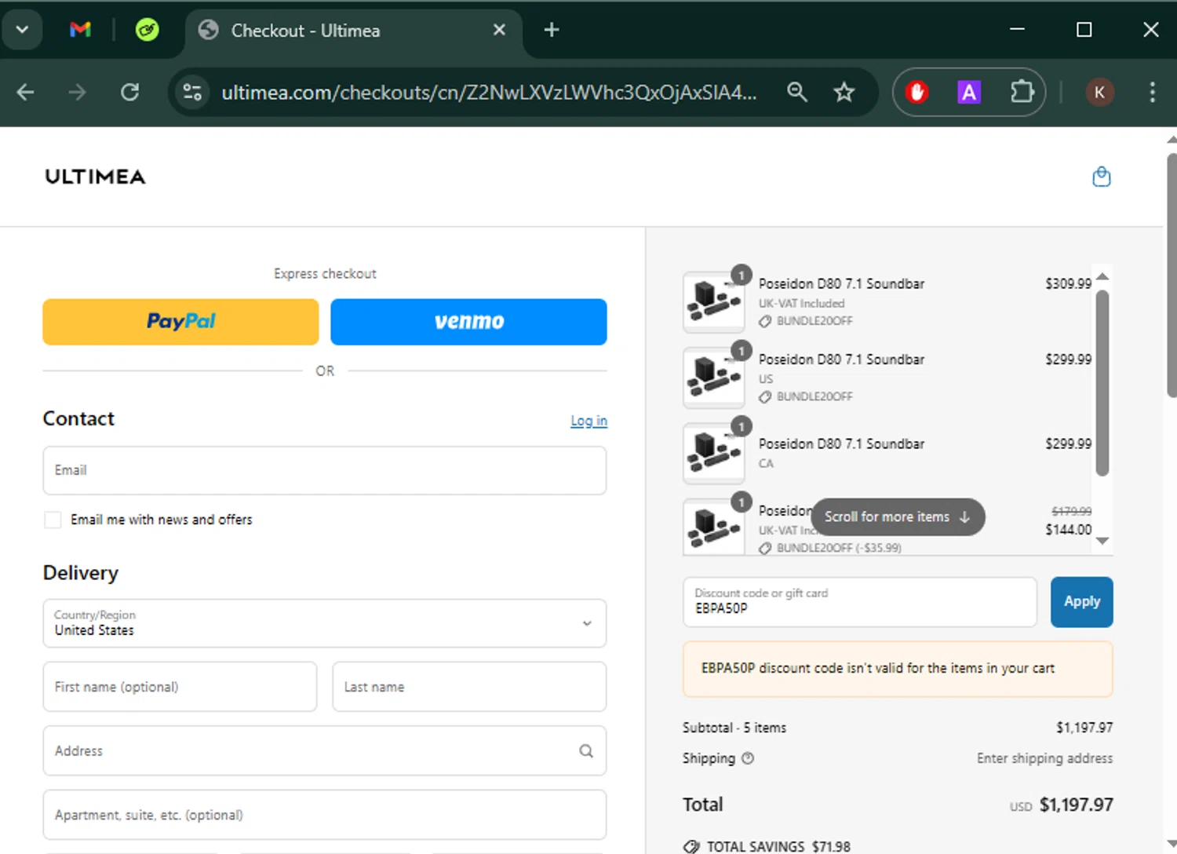Pay with PayPal express checkout
The image size is (1177, 854).
(x=180, y=322)
